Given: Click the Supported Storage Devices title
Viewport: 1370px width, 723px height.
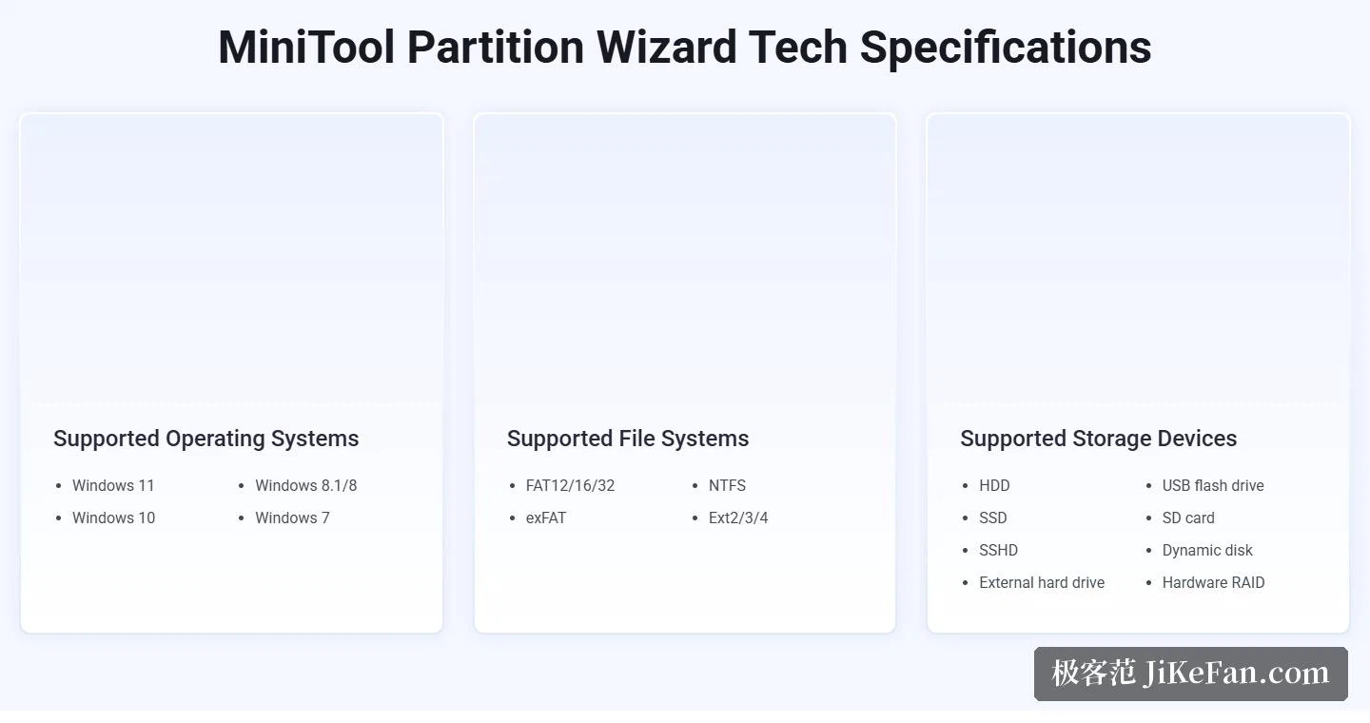Looking at the screenshot, I should point(1099,439).
